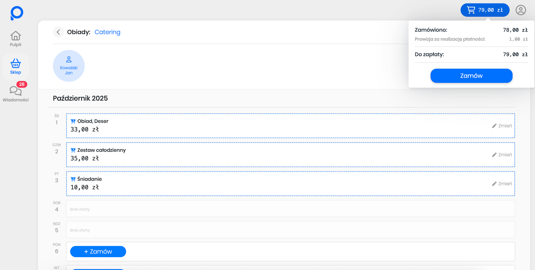Toggle the cart summary showing 79,00 zł

point(485,10)
